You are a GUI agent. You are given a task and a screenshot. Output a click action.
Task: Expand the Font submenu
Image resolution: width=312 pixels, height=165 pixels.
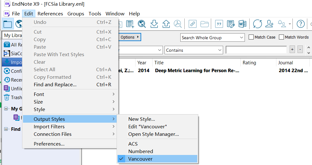tap(70, 94)
